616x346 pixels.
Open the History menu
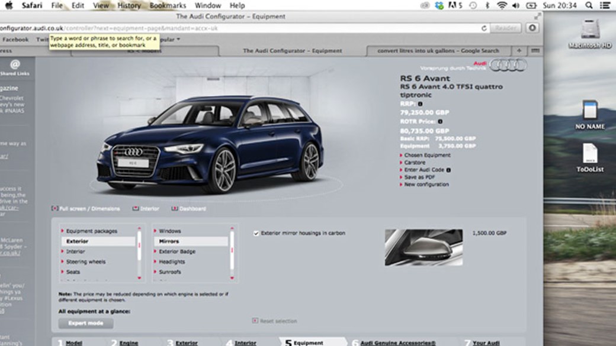129,5
